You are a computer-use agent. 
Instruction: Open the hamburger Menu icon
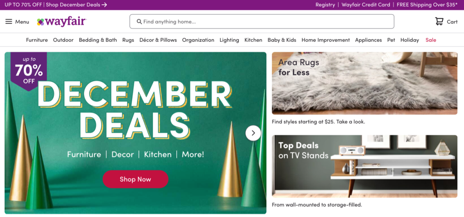tap(9, 21)
